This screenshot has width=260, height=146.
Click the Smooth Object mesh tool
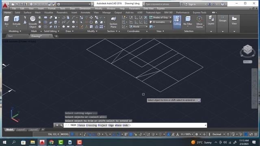point(32,22)
